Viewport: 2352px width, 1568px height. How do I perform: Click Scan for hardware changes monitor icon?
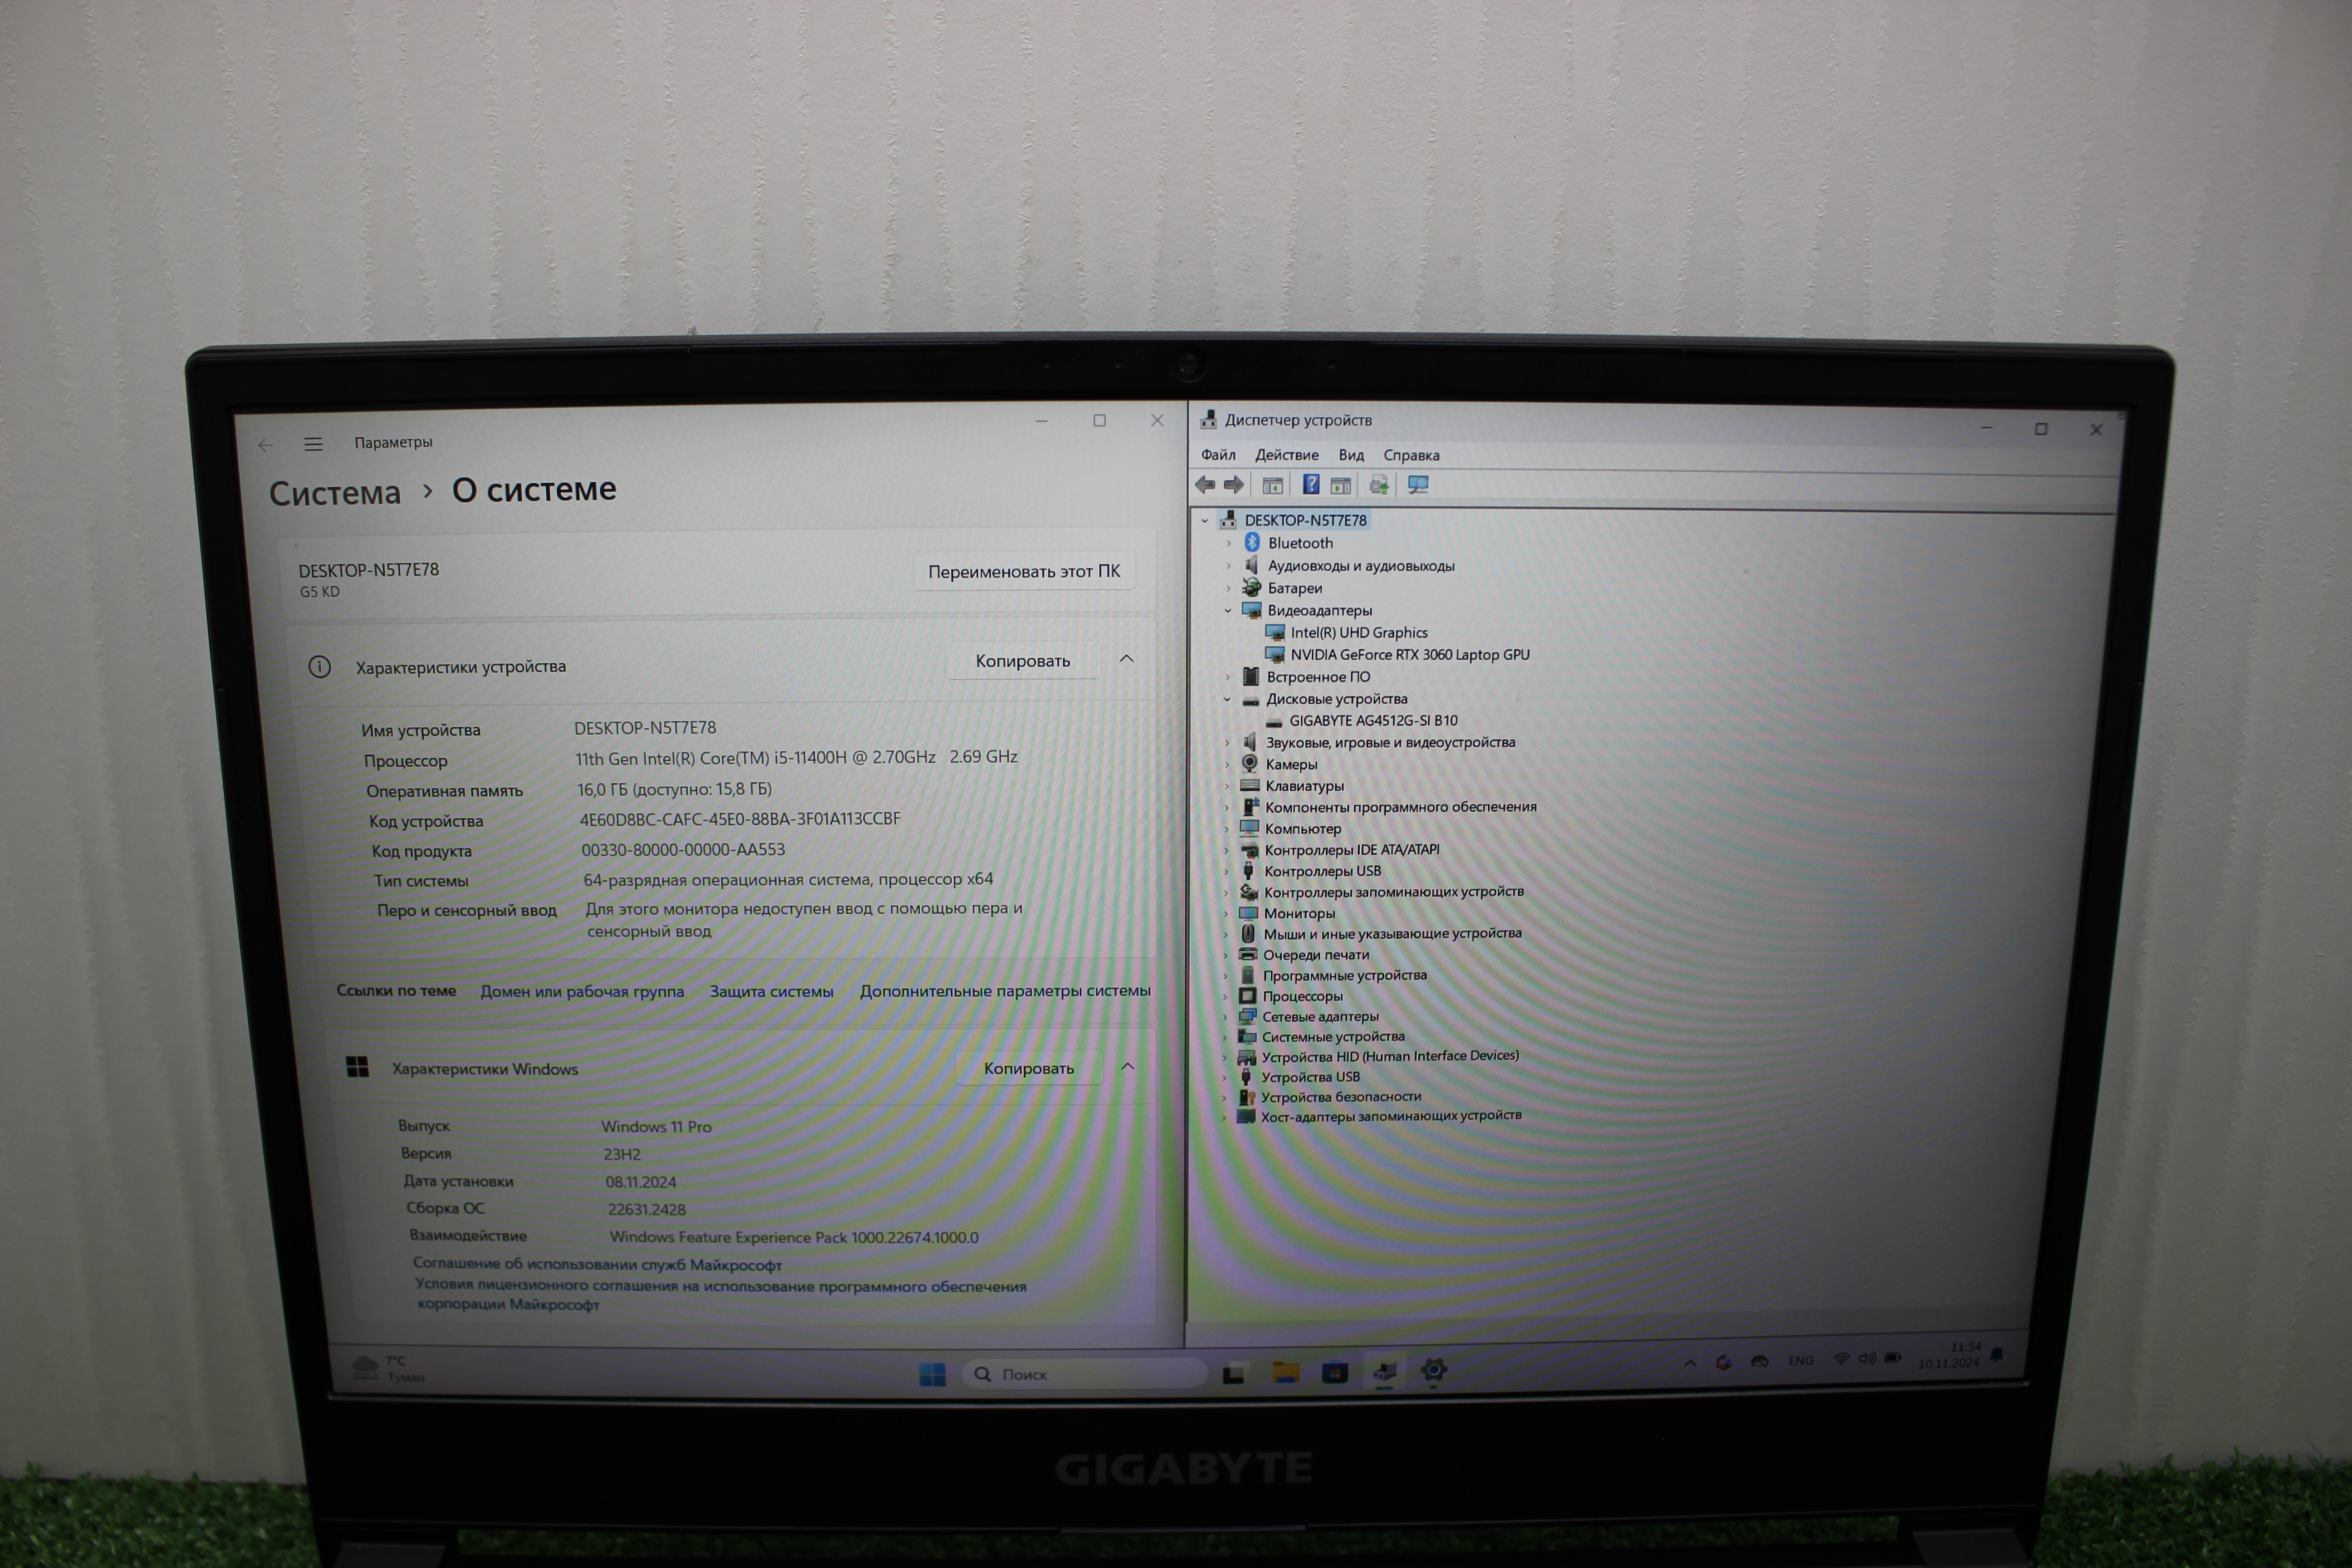1418,485
